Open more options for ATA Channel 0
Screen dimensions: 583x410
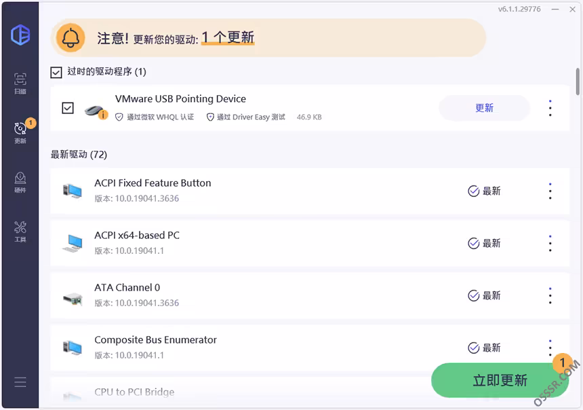pos(550,296)
